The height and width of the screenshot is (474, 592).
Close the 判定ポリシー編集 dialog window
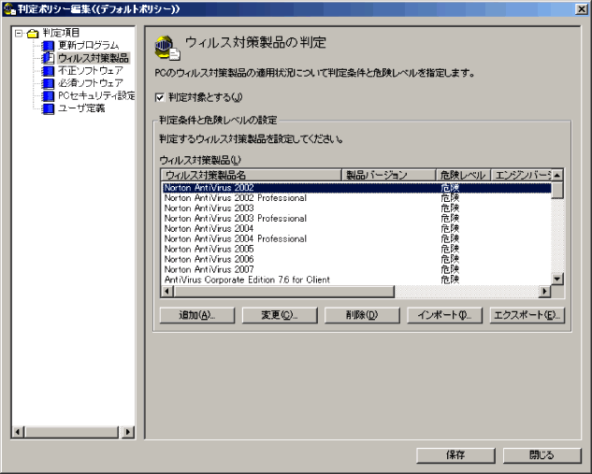coord(582,9)
